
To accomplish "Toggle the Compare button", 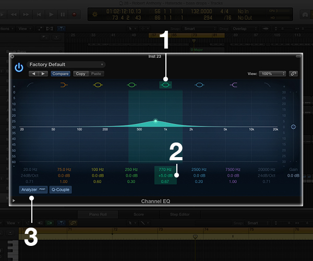I will [x=61, y=74].
